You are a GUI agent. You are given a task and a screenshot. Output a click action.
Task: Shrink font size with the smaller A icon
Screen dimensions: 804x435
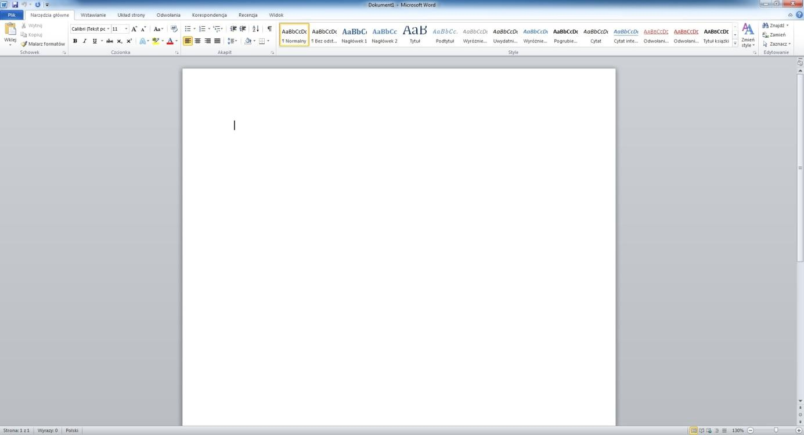(143, 29)
